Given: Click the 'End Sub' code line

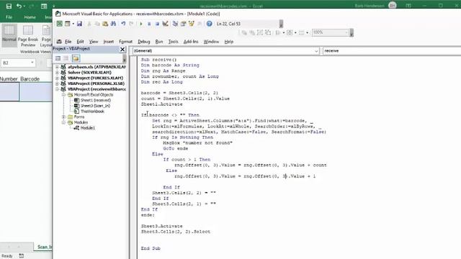Looking at the screenshot, I should coord(151,248).
